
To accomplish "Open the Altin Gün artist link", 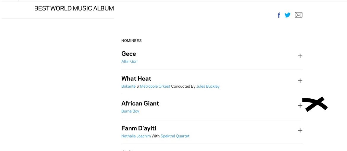I will pos(129,62).
